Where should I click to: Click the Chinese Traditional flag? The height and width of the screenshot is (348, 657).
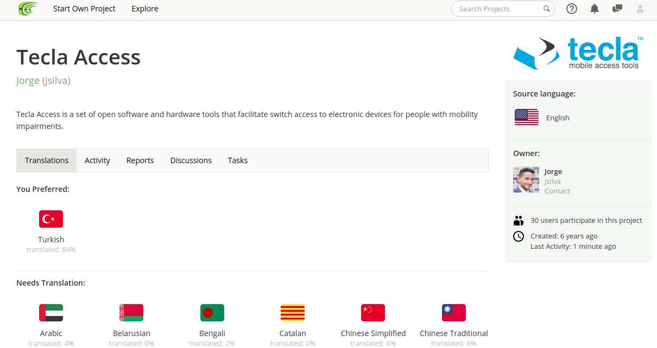tap(454, 313)
